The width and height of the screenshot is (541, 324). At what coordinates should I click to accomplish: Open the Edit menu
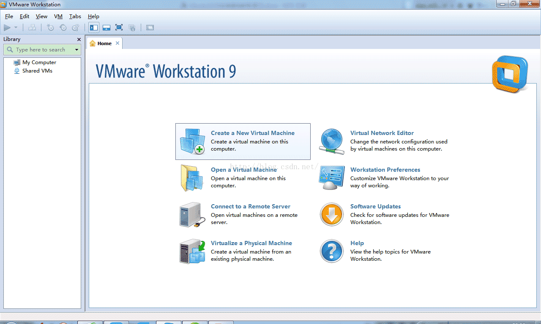click(25, 16)
